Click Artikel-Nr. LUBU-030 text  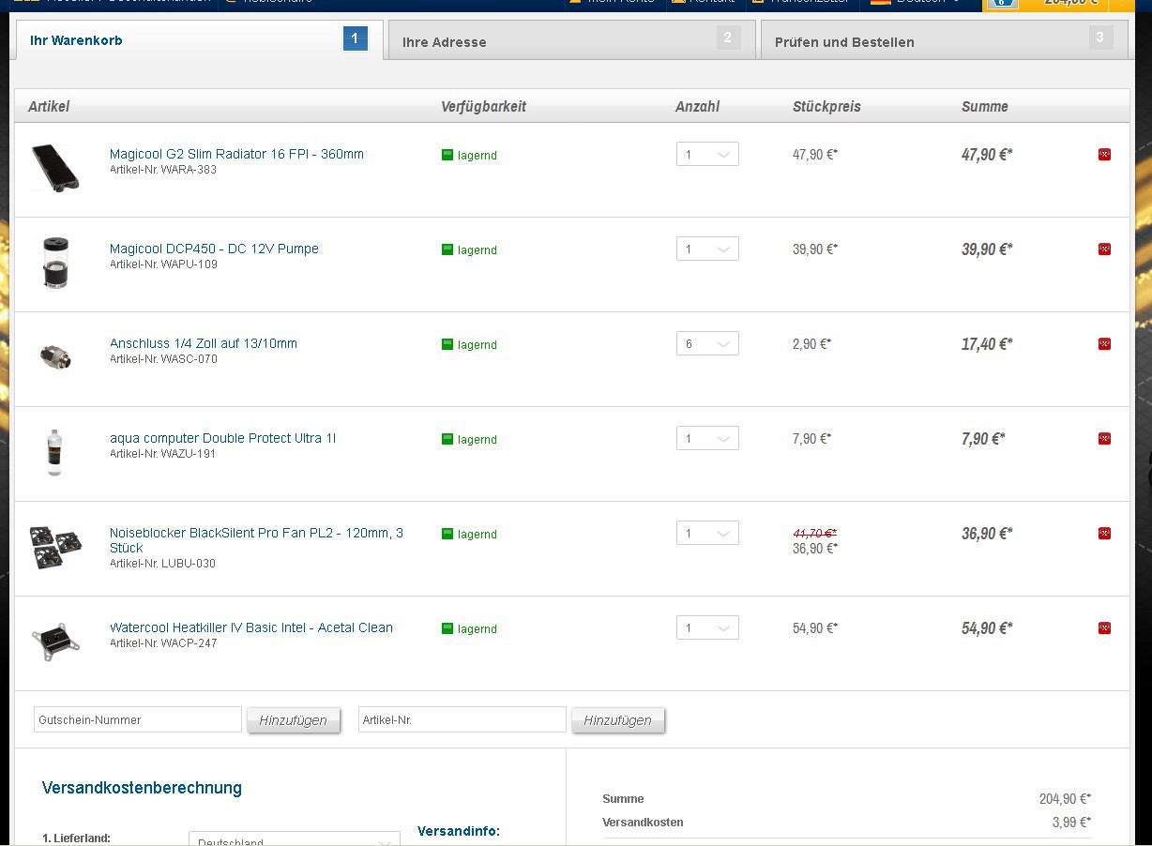point(162,564)
